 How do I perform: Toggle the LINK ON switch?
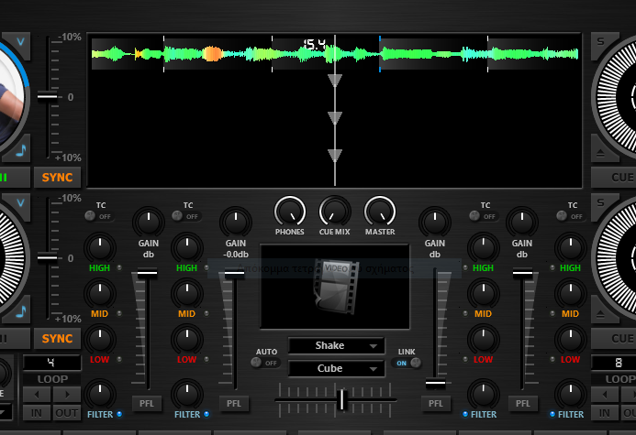pyautogui.click(x=407, y=363)
